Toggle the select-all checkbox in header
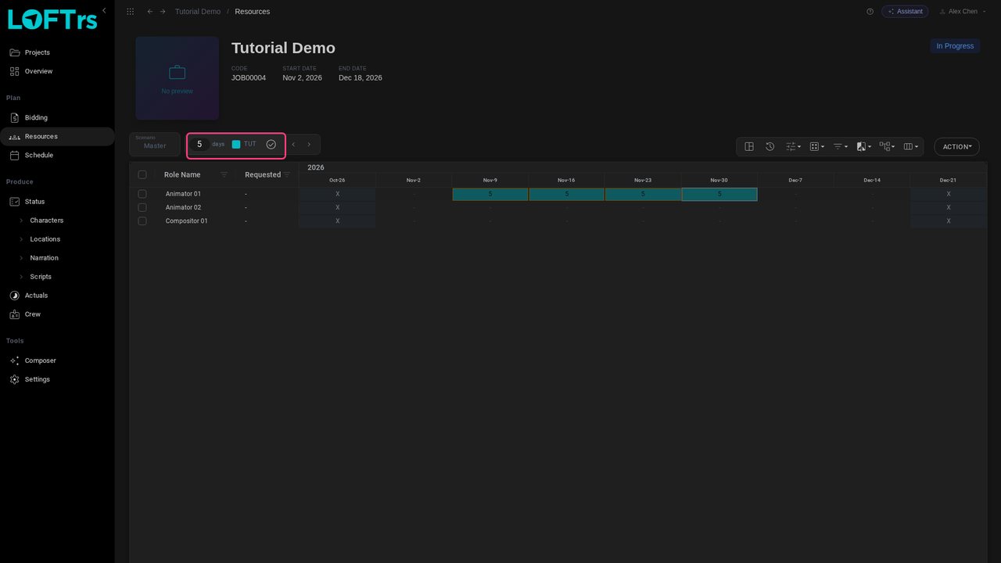The image size is (1001, 563). [x=142, y=174]
